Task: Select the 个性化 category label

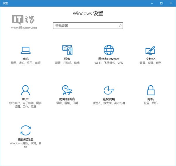Action: [x=150, y=59]
